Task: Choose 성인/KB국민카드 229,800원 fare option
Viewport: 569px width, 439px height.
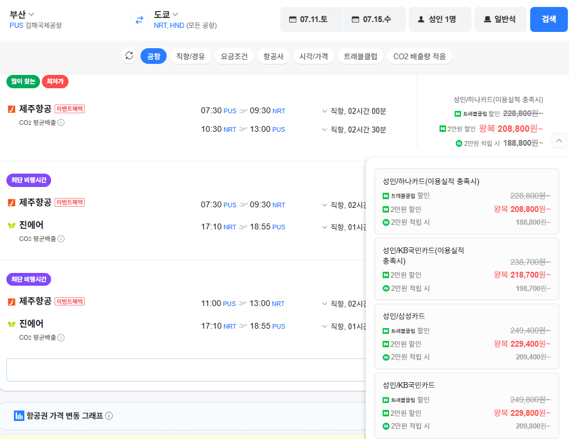Action: tap(467, 406)
